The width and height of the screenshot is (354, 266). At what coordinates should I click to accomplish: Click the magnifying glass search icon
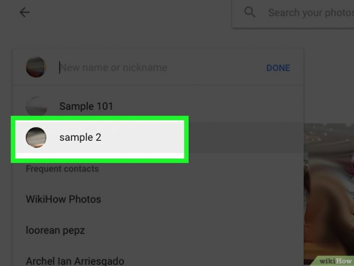pyautogui.click(x=250, y=12)
